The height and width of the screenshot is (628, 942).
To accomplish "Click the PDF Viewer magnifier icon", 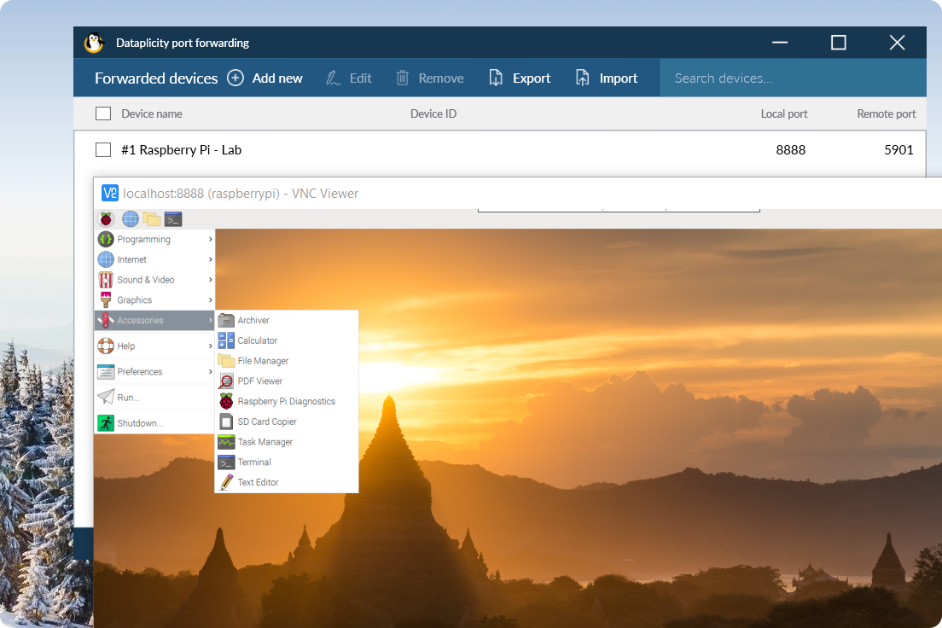I will 226,381.
